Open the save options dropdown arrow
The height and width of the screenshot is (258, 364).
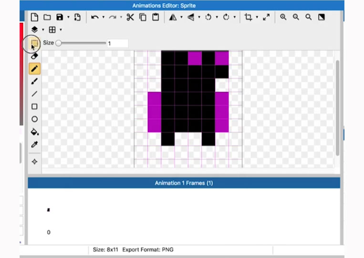68,17
